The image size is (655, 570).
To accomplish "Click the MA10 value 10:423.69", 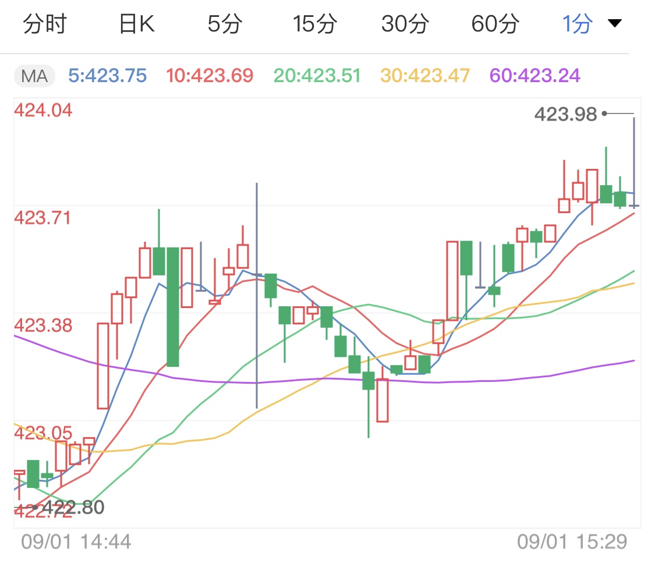I will coord(210,76).
